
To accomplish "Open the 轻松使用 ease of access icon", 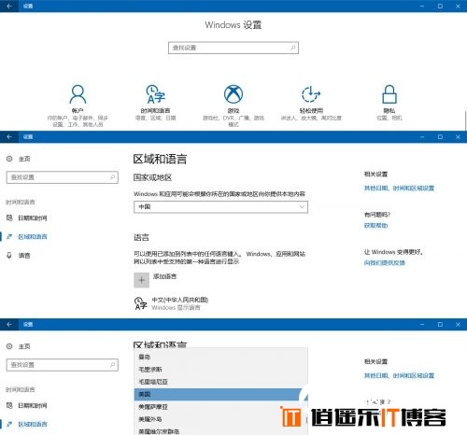I will pyautogui.click(x=311, y=94).
